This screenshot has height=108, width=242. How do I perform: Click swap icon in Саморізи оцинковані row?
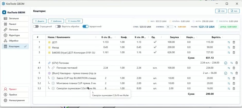(229, 89)
